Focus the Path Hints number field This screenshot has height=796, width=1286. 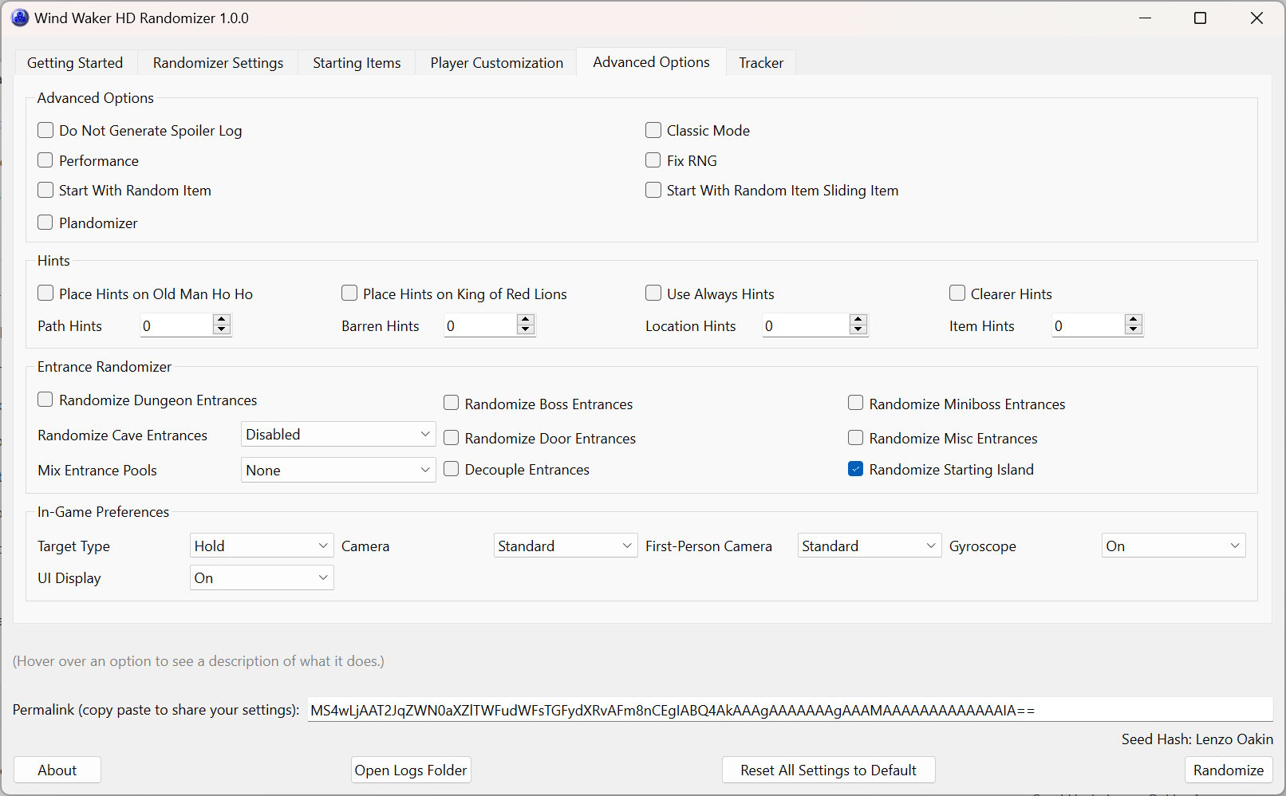pos(176,325)
